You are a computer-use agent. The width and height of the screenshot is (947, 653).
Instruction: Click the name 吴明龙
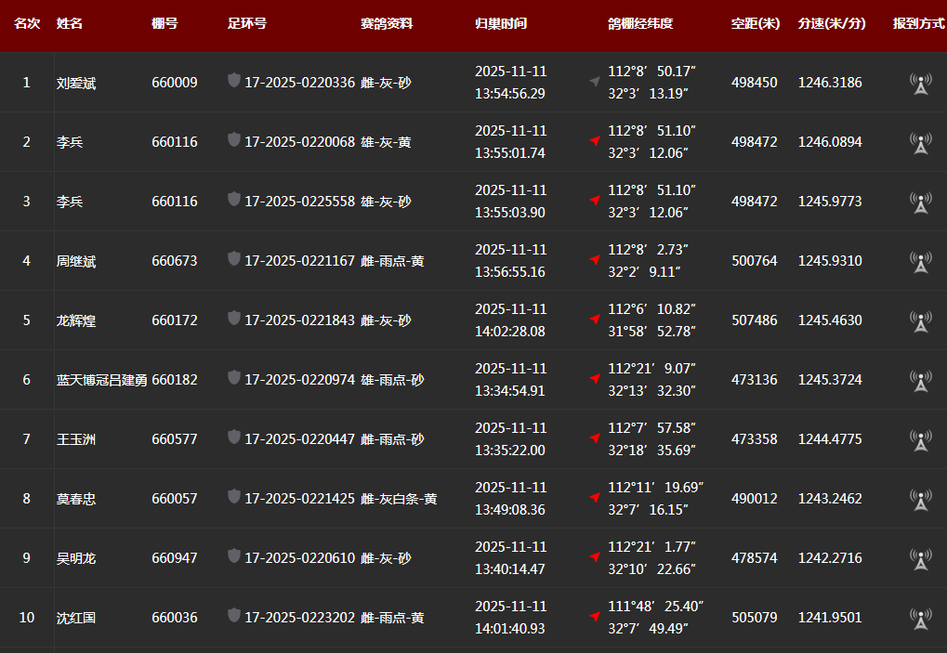[76, 558]
